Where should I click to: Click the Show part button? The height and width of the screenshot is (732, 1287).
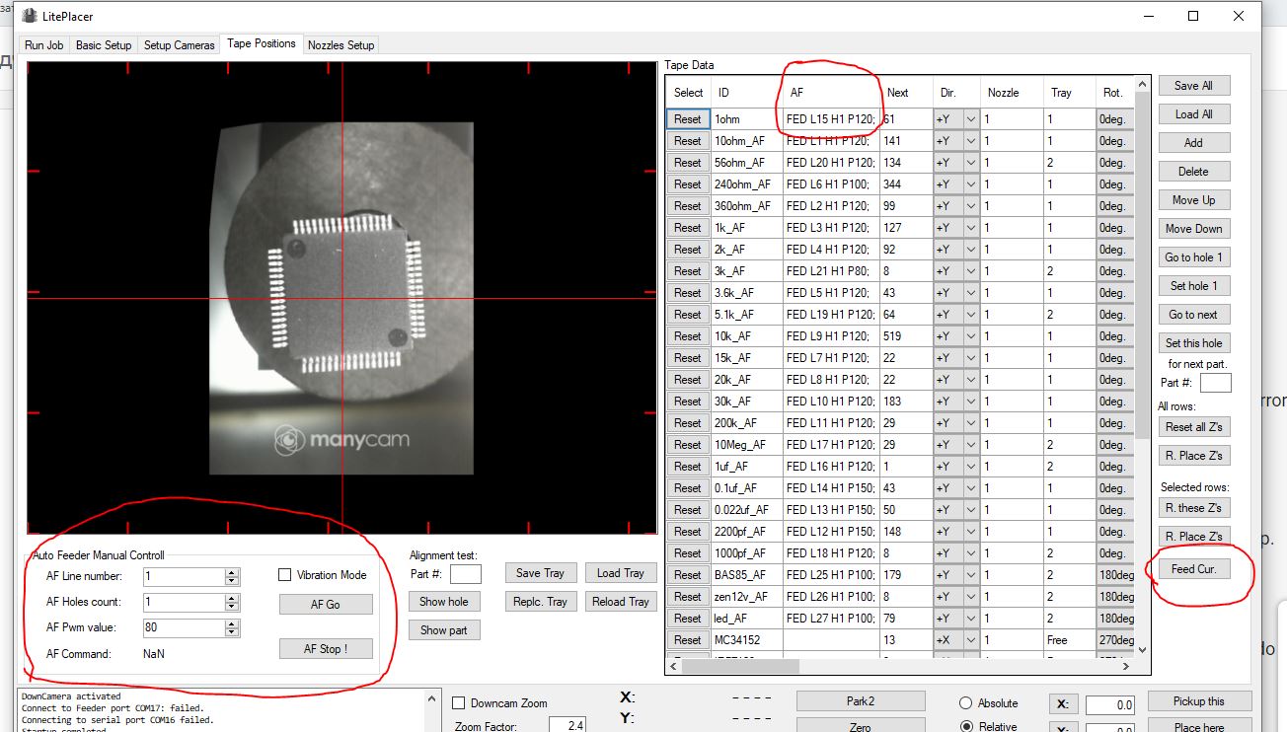pos(444,630)
